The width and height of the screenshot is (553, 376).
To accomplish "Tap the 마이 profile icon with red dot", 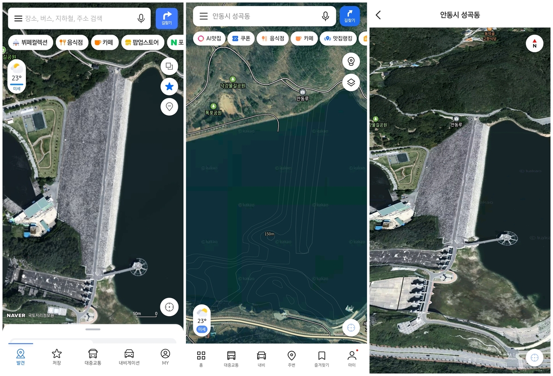I will tap(352, 359).
